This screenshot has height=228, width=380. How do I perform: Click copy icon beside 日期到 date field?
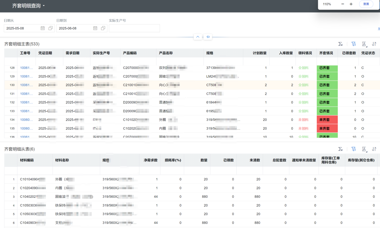(x=103, y=28)
